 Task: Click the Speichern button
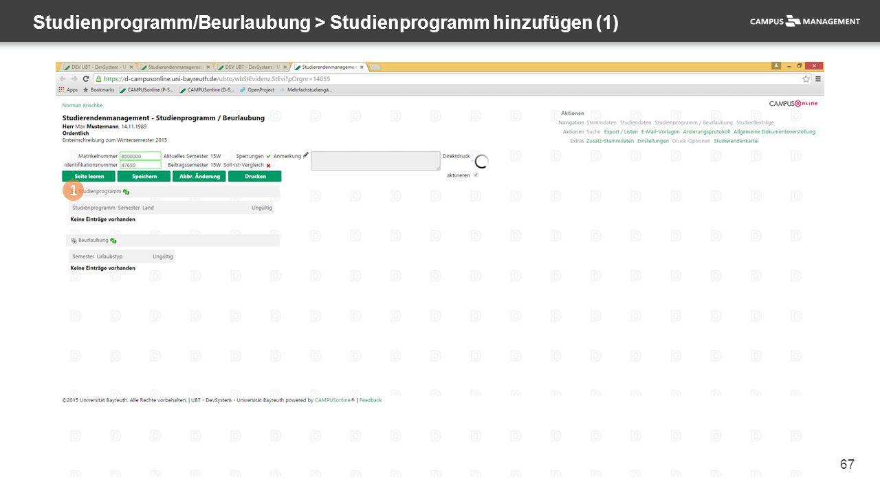pyautogui.click(x=144, y=177)
